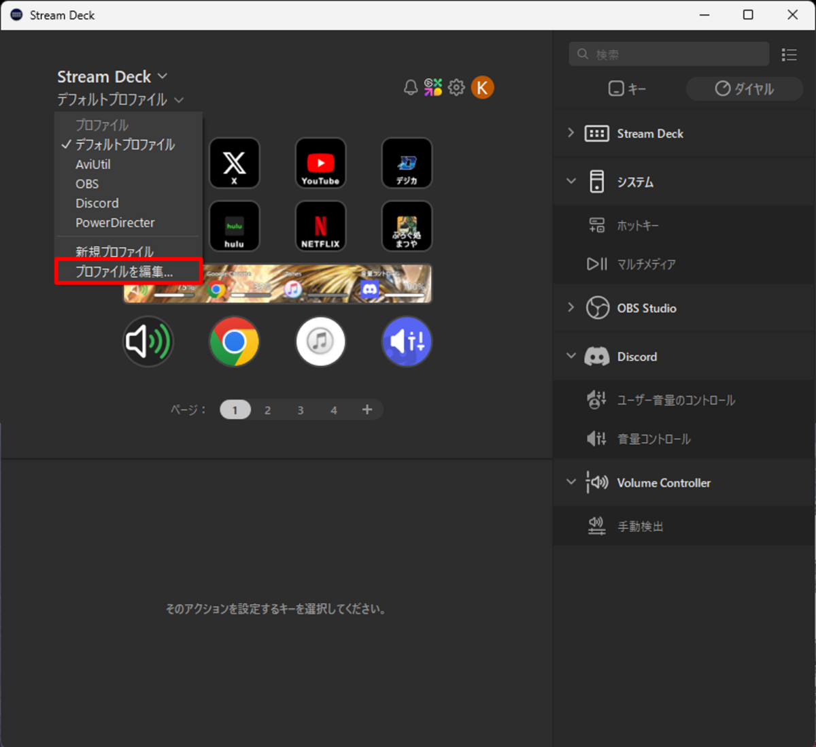Go to page 3

click(301, 410)
